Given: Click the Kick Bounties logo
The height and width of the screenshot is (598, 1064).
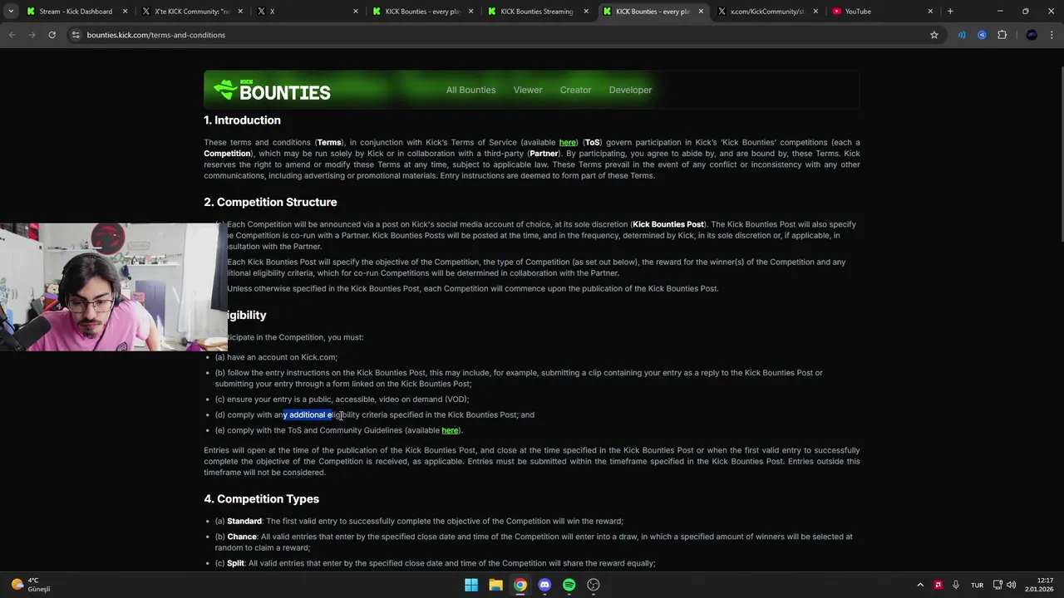Looking at the screenshot, I should (272, 90).
